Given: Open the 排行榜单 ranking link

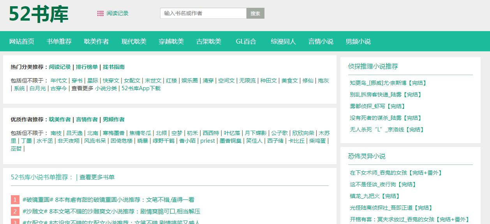Looking at the screenshot, I should point(87,67).
